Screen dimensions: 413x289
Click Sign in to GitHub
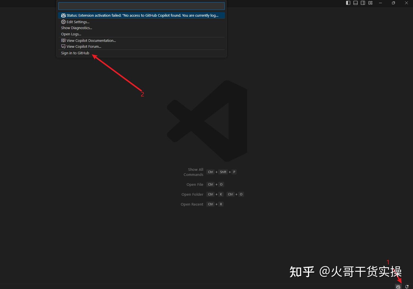(75, 53)
